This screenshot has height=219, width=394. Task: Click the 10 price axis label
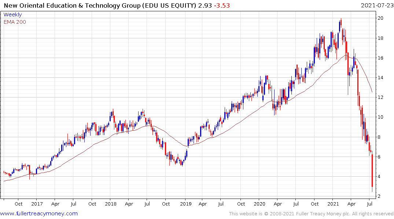click(380, 117)
